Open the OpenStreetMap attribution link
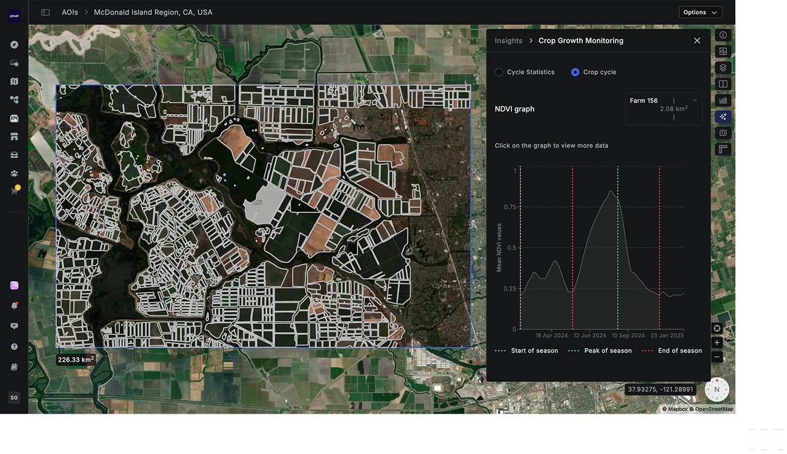The height and width of the screenshot is (454, 787). tap(711, 409)
